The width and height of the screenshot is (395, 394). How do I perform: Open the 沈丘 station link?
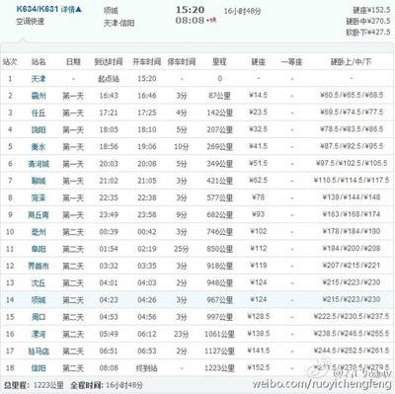click(39, 283)
